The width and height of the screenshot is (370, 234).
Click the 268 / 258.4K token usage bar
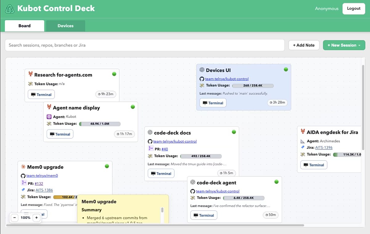pos(253,86)
